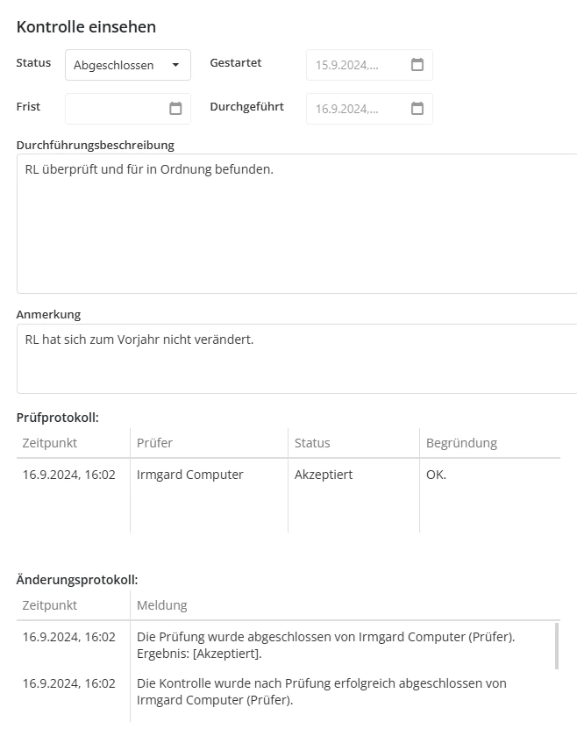Focus the Durchführungsbeschreibung text area
Screen dimensions: 577x729
[x=296, y=224]
